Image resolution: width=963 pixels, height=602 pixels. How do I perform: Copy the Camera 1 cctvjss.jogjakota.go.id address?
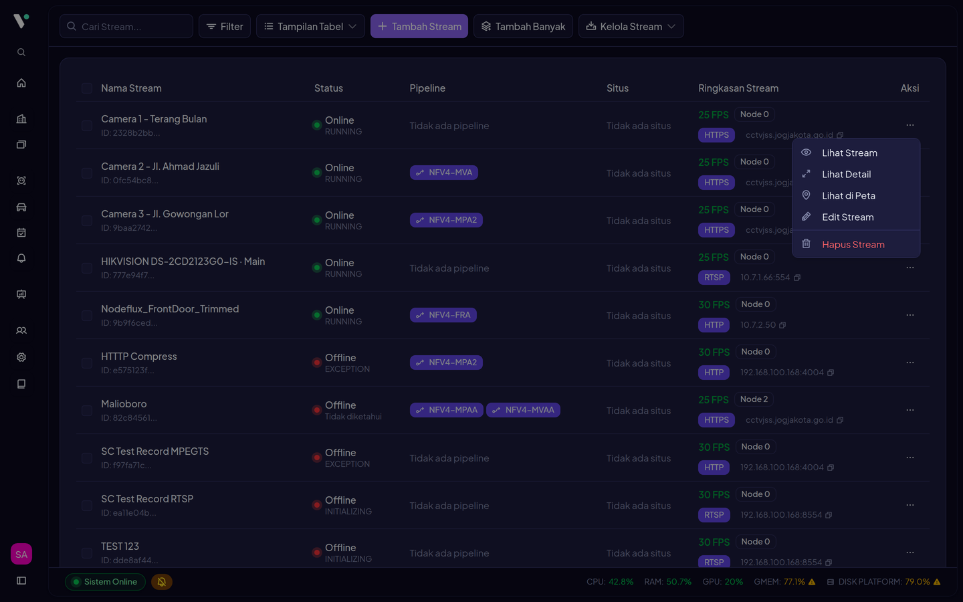(840, 135)
